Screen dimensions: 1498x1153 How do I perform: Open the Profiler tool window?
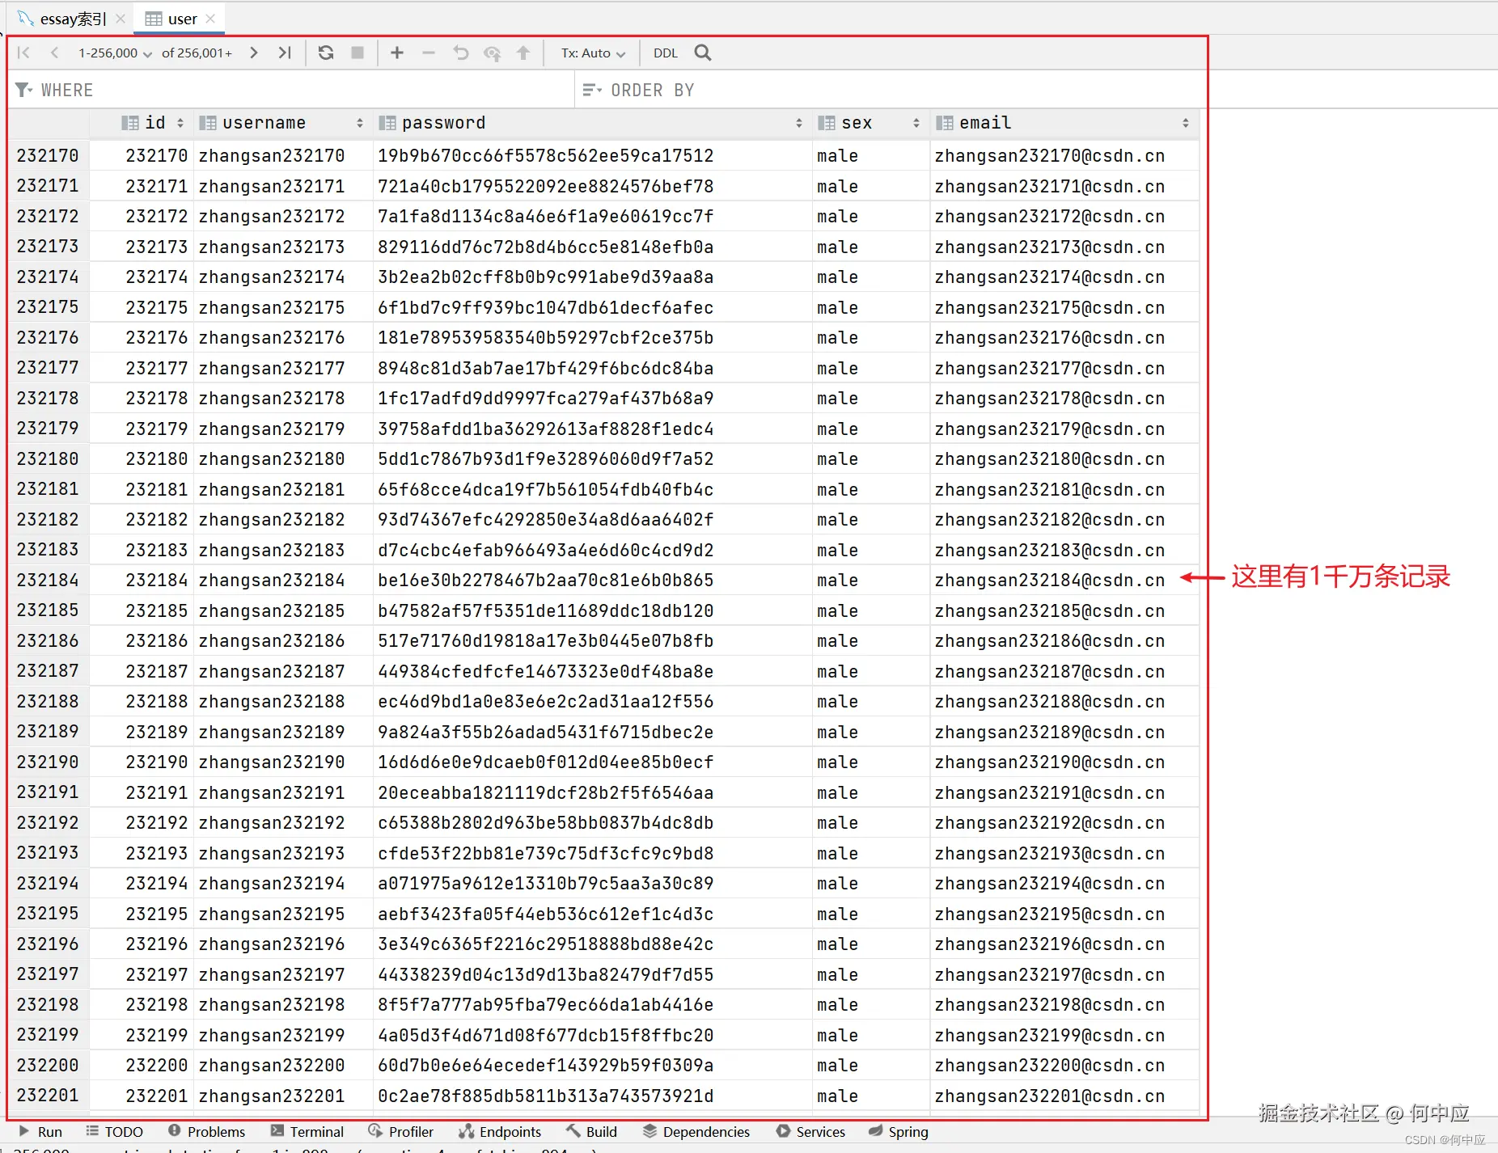[401, 1132]
